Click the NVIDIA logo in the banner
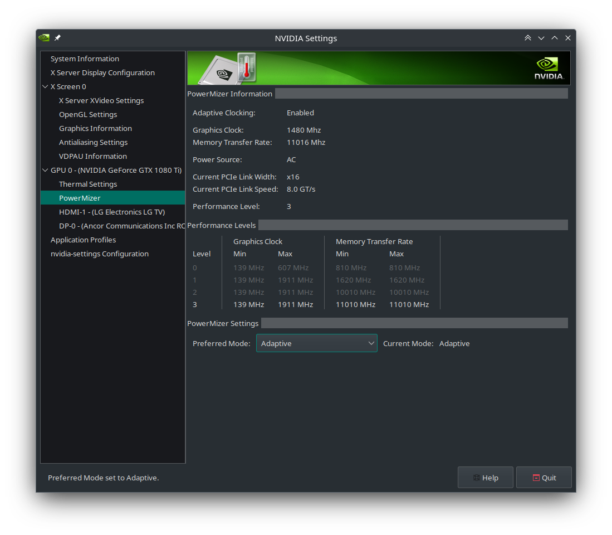This screenshot has height=535, width=612. tap(549, 69)
